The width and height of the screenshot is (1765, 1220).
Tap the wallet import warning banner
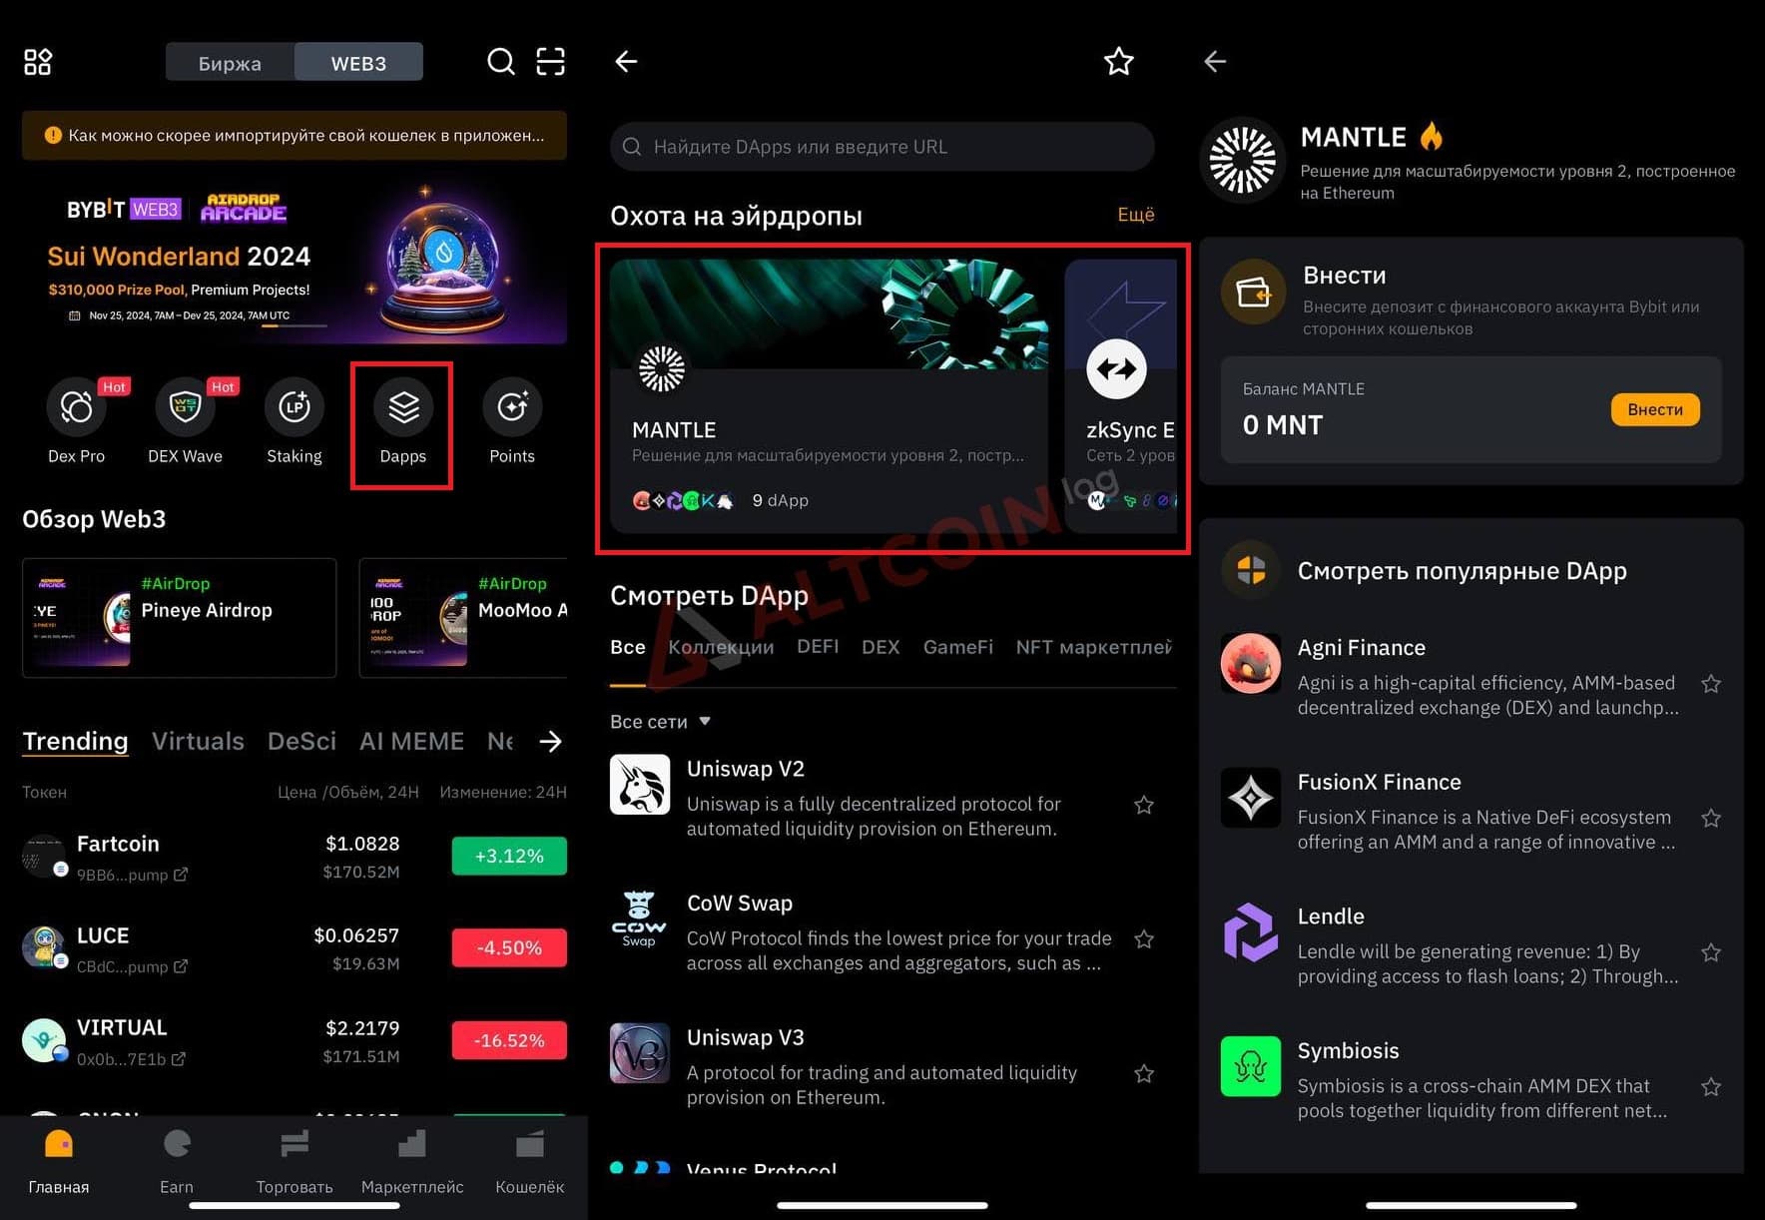pos(294,136)
